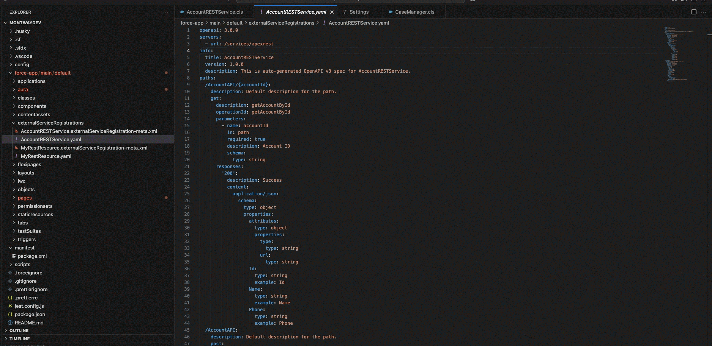Click the info icon beside README.md
Screen dimensions: 712x346
9,323
